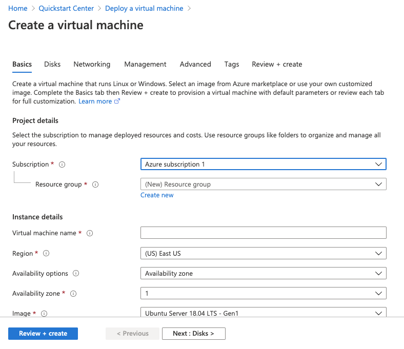The height and width of the screenshot is (349, 404).
Task: Click info icon for Availability zone
Action: coord(73,294)
